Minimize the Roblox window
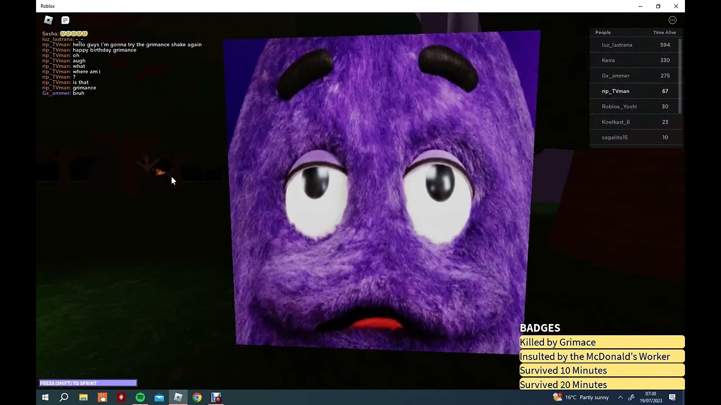The image size is (721, 405). click(x=640, y=6)
